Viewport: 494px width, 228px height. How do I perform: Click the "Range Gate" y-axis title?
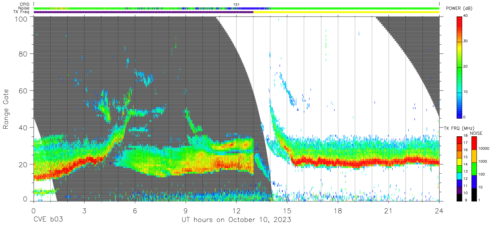(6, 109)
